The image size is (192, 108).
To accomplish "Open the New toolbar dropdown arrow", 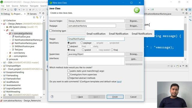I will point(5,10).
